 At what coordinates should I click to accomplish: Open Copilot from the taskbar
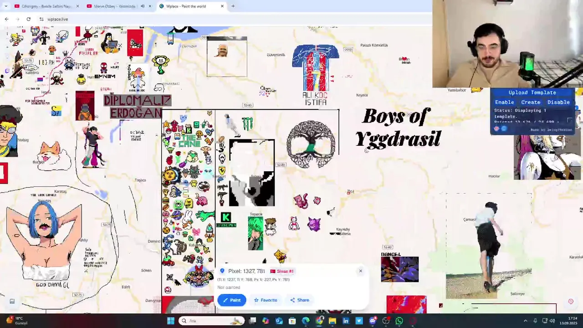266,321
